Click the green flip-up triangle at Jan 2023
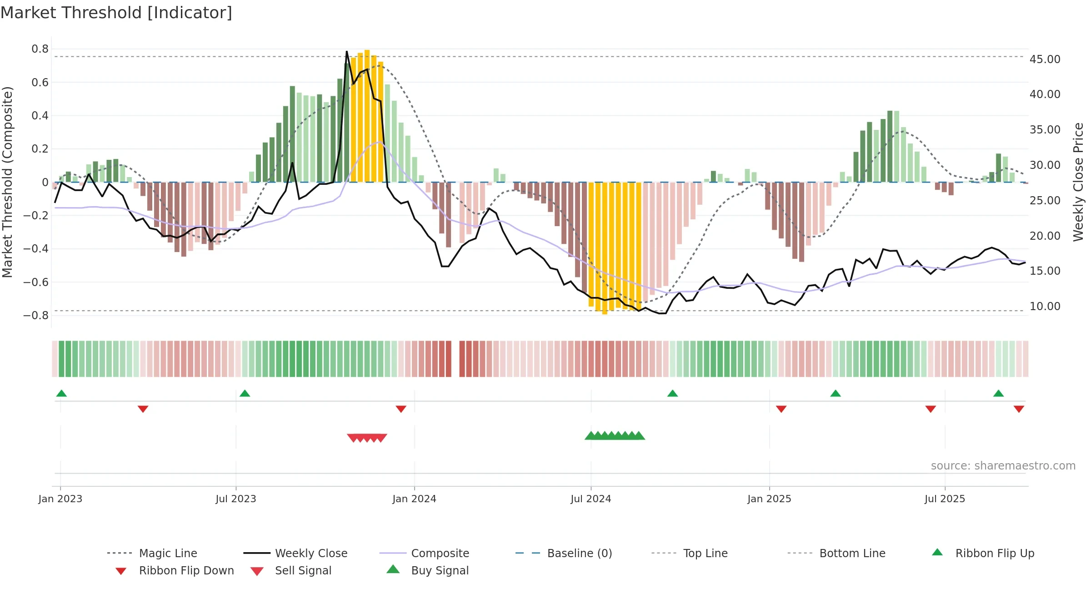This screenshot has width=1091, height=613. click(61, 393)
